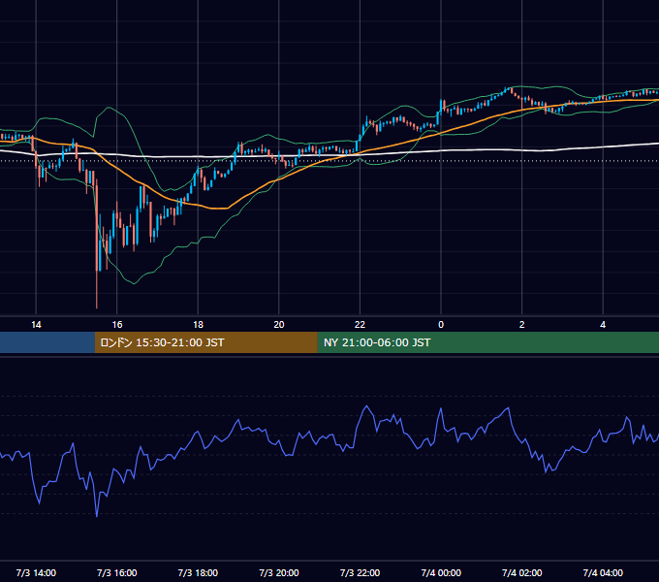659x582 pixels.
Task: Click the 7/4 04:00 time label
Action: (x=603, y=572)
